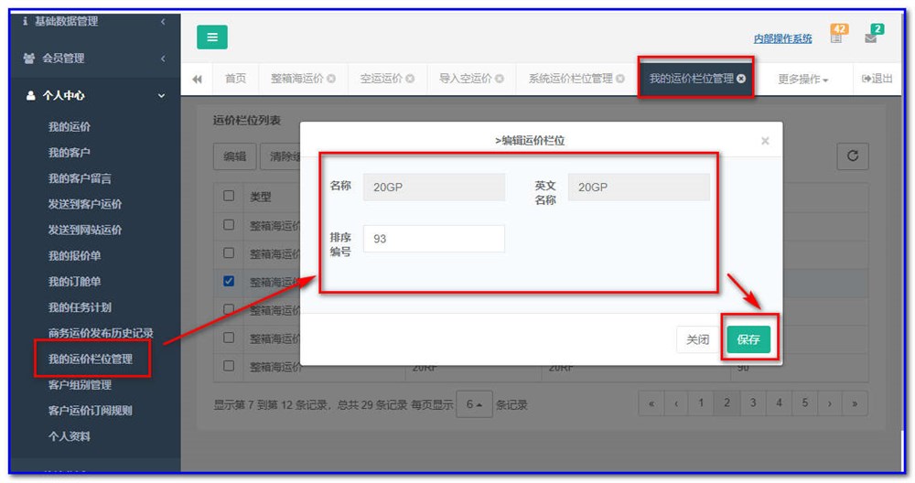
Task: Close the 整箱海运价 tab with its x icon
Action: coord(331,79)
